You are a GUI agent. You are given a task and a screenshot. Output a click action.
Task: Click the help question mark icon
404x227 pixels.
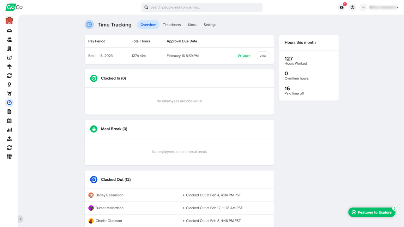(353, 7)
